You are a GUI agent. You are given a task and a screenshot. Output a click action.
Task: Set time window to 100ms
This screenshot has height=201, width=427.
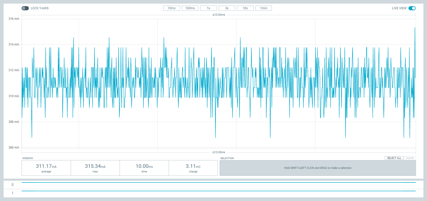190,8
